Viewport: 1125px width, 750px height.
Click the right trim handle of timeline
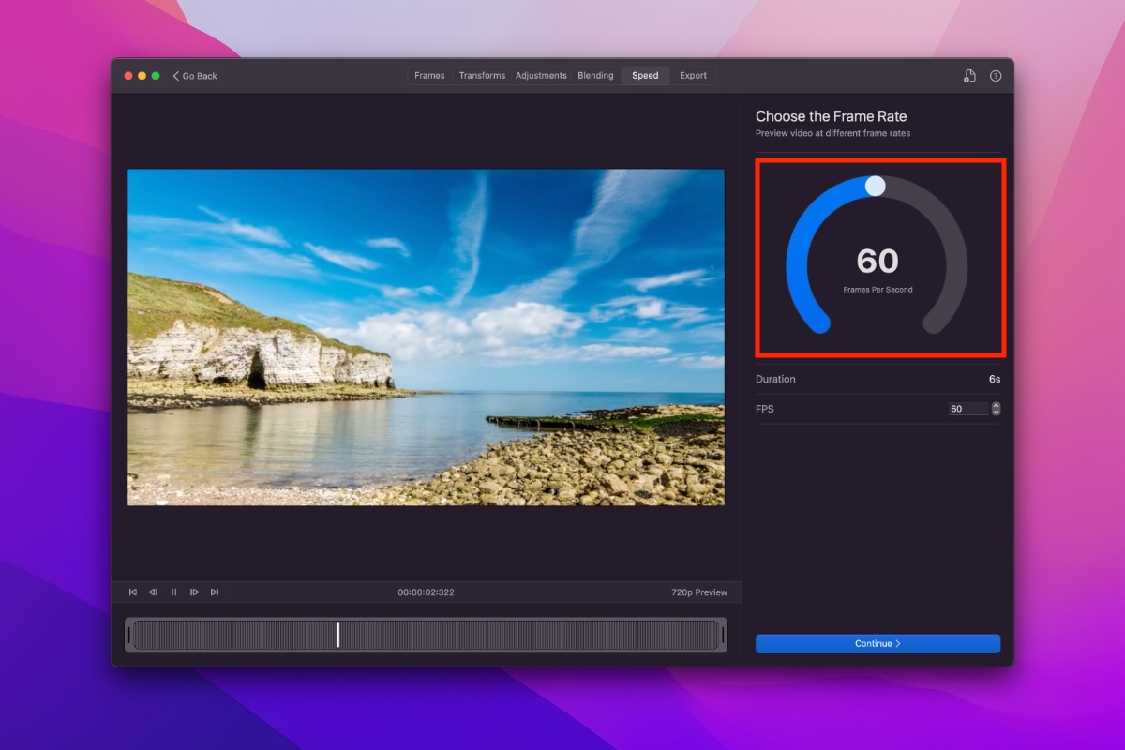723,635
